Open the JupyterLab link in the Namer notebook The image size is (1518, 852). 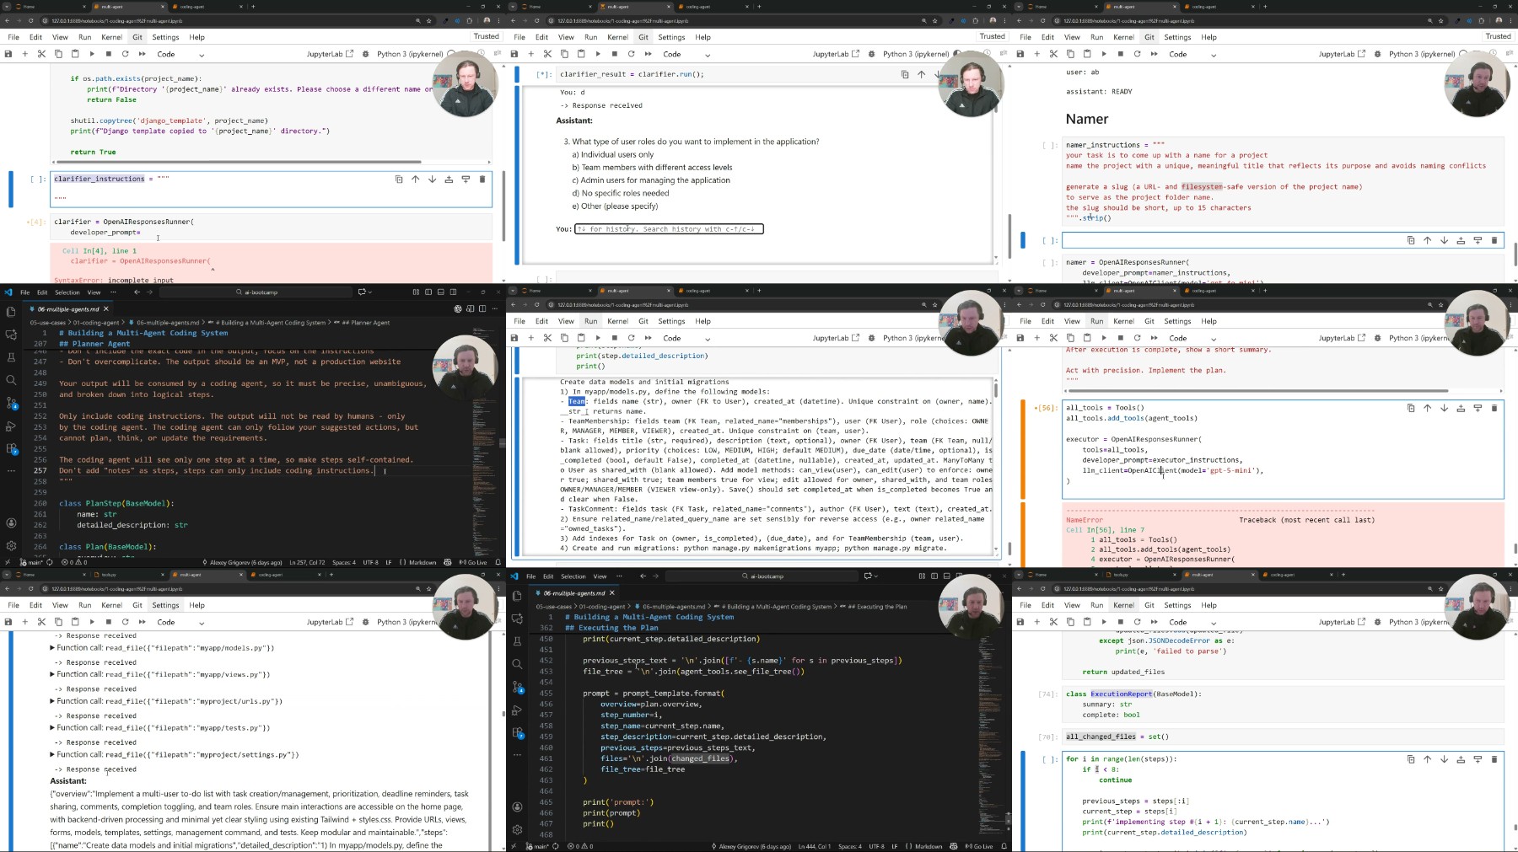tap(1343, 54)
